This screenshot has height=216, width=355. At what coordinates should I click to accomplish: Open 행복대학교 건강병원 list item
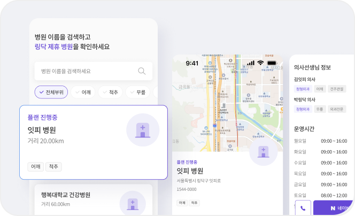(93, 200)
